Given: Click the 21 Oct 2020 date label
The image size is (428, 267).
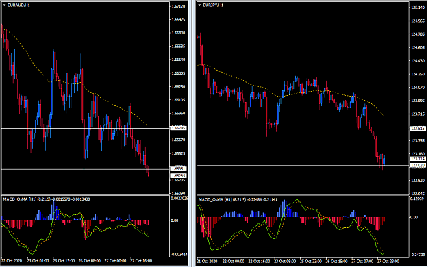Looking at the screenshot, I should pyautogui.click(x=207, y=262).
